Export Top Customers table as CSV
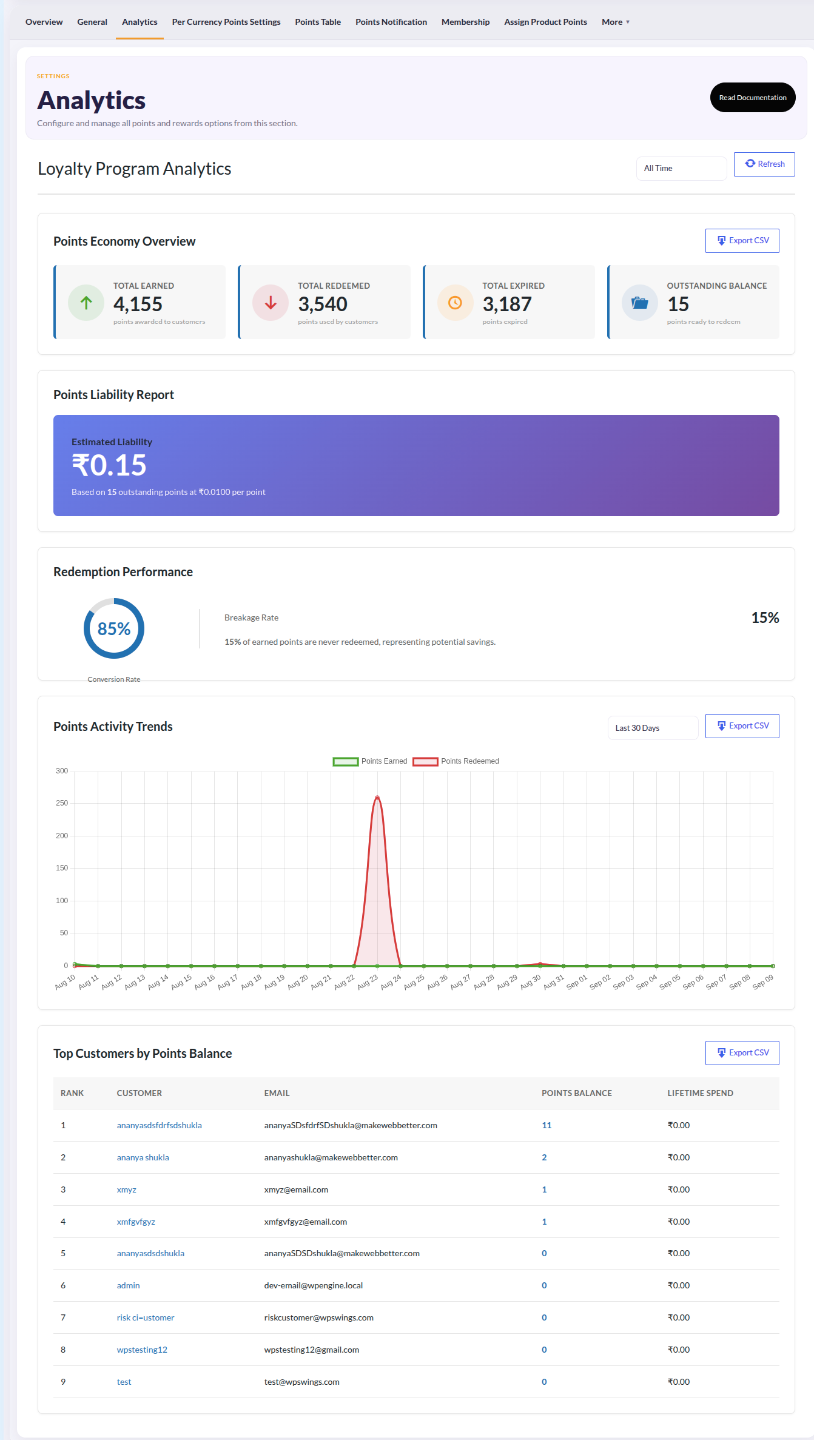The image size is (814, 1440). point(742,1053)
